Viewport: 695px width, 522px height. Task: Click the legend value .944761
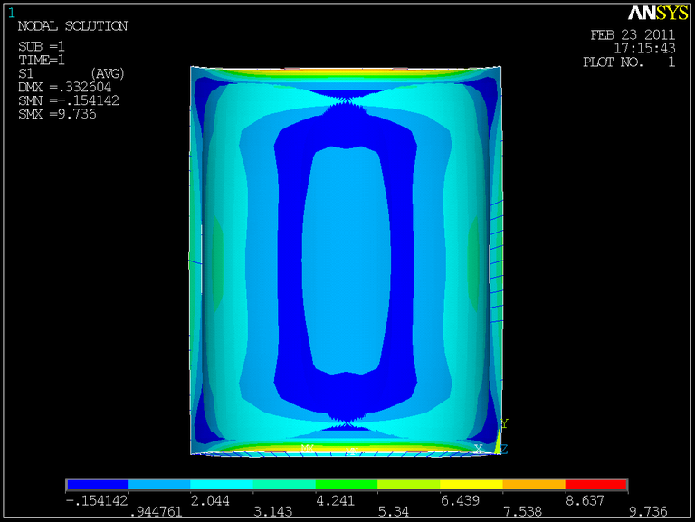tap(156, 512)
